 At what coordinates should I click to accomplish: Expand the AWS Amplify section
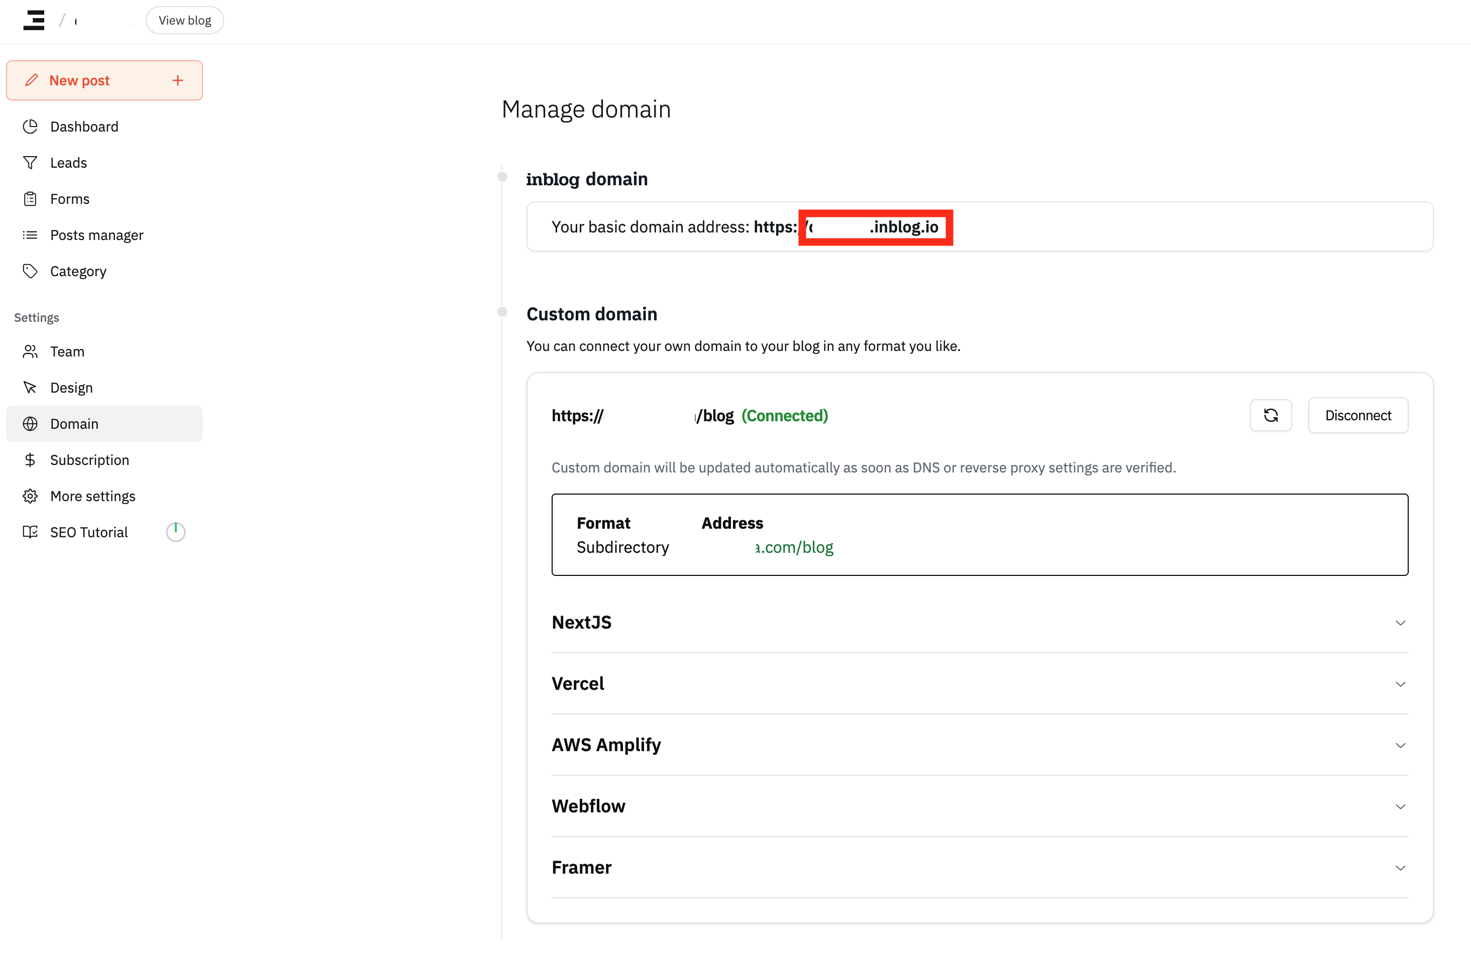(1400, 745)
